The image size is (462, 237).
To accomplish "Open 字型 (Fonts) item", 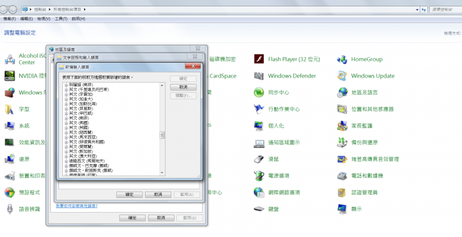I will (x=17, y=109).
